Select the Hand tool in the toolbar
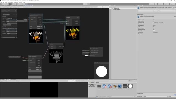The width and height of the screenshot is (176, 99). 1,4
